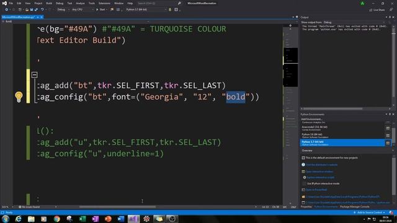Select the Anaconda3 environment row
The width and height of the screenshot is (397, 223).
(342, 128)
